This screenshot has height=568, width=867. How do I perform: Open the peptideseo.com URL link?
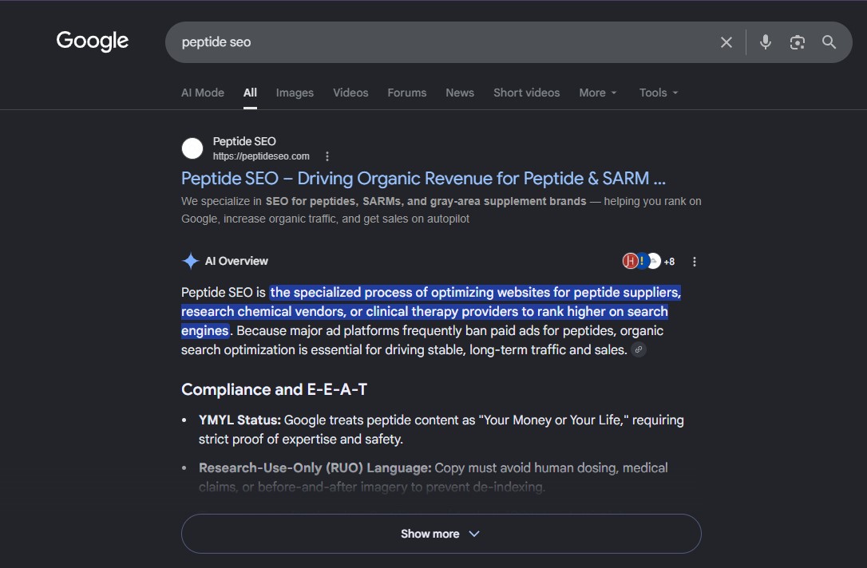pyautogui.click(x=261, y=156)
